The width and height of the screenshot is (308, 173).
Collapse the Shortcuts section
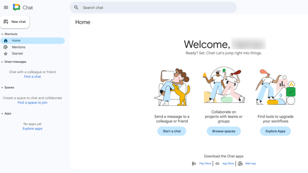(3, 34)
